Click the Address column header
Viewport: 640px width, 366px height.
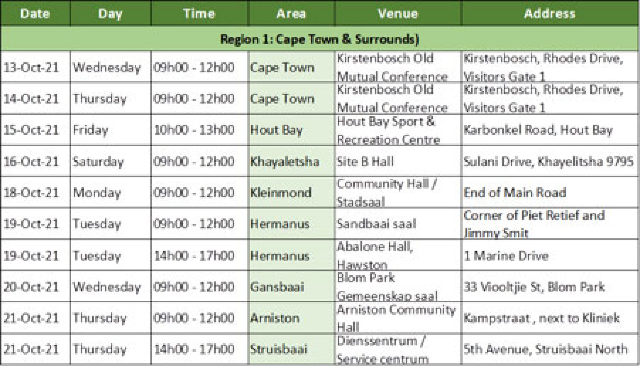pyautogui.click(x=550, y=14)
